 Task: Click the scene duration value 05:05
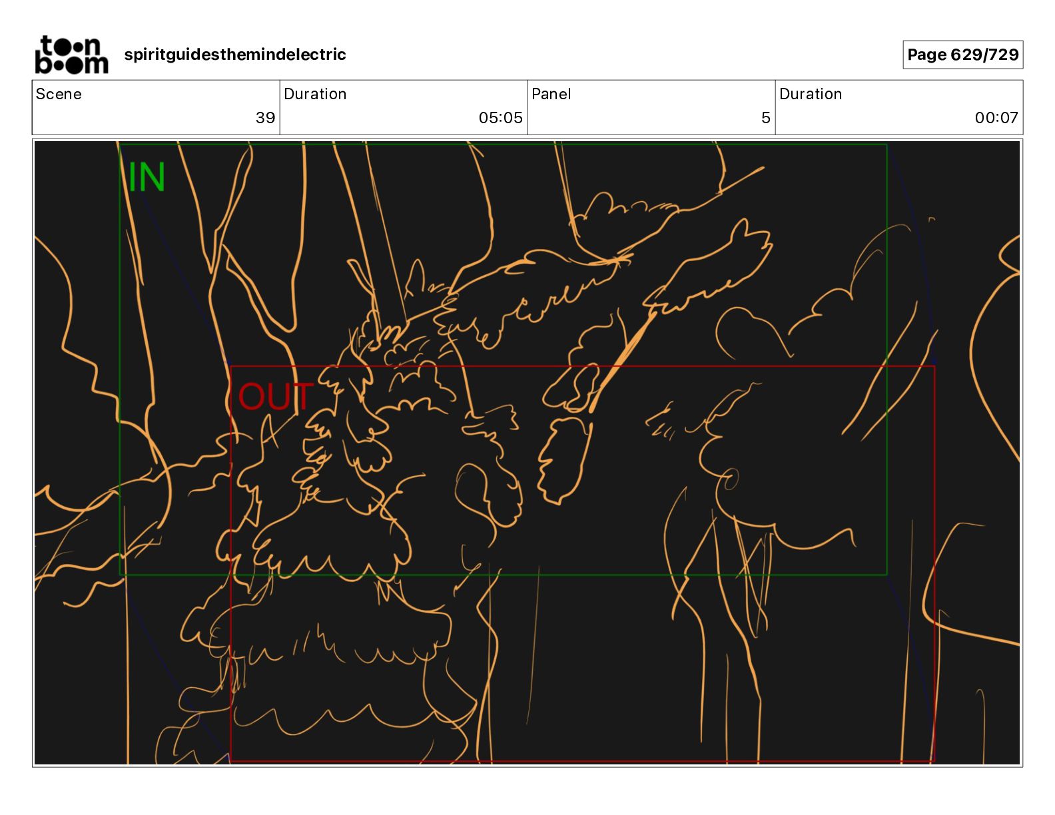(500, 118)
